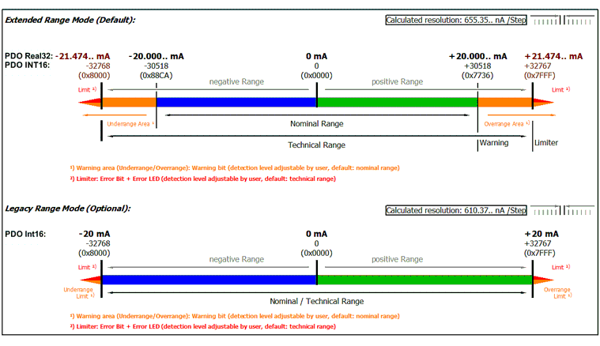
Task: Select the '(0x7736)' hex value
Action: coord(477,75)
